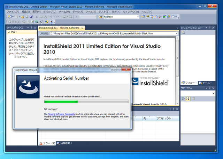Toggle auto-hide pin on error list panel
The image size is (223, 159).
tap(174, 109)
